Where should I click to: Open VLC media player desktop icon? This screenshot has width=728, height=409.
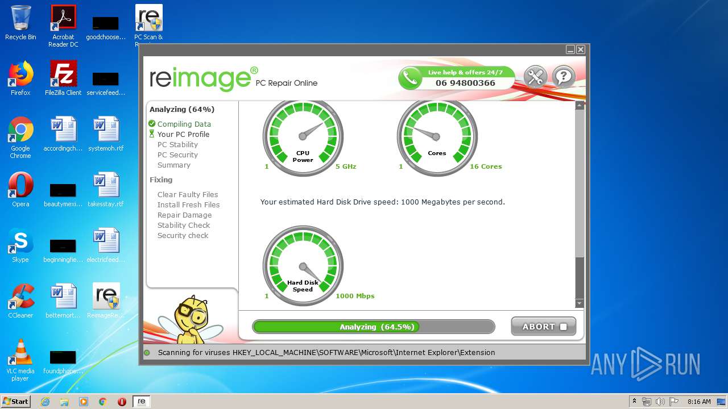click(x=20, y=360)
